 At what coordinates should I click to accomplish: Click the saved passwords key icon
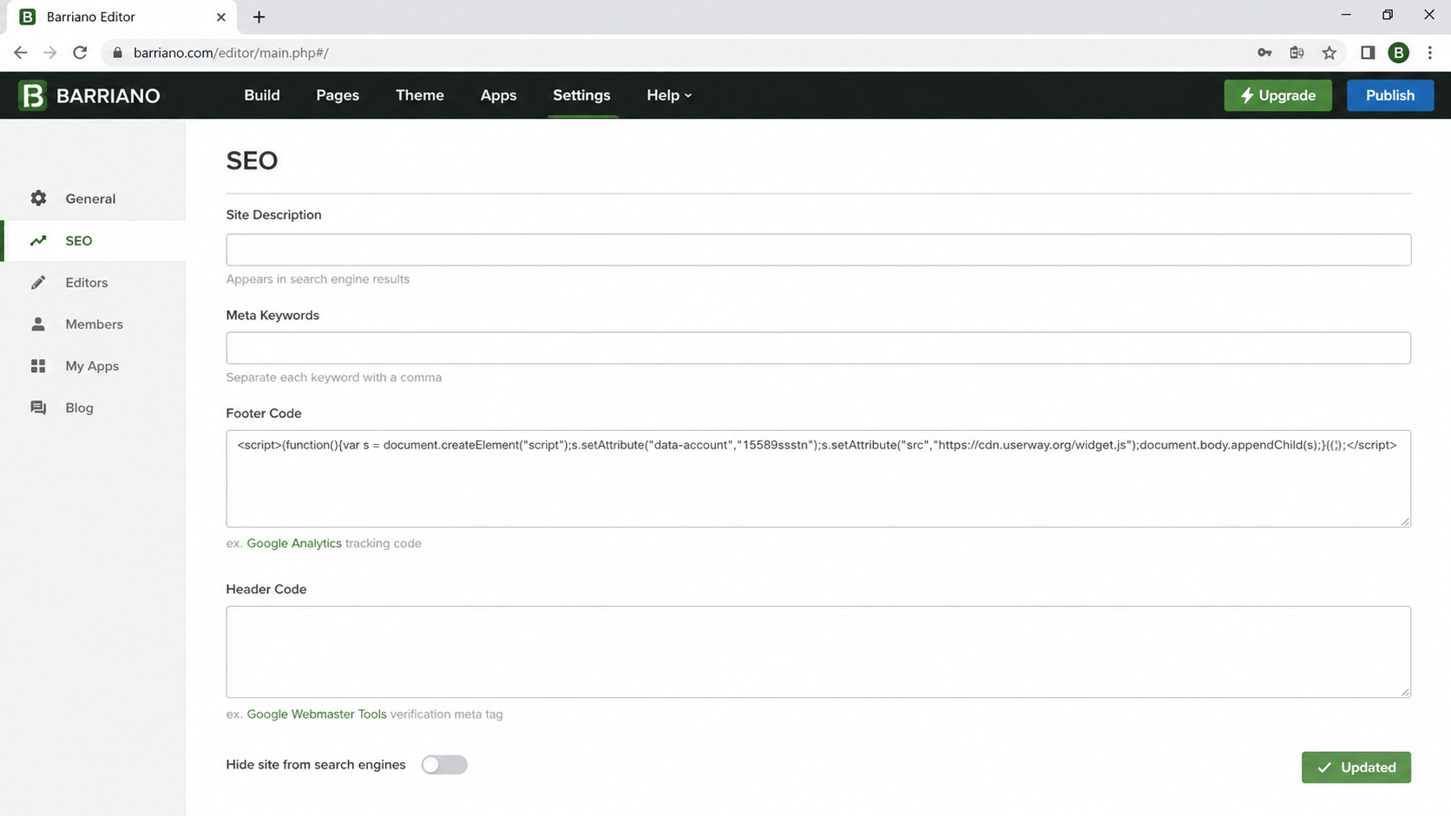[x=1264, y=53]
